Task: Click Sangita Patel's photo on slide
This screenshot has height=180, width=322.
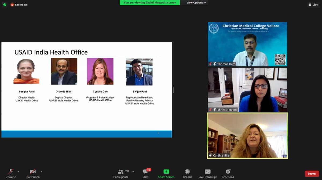Action: click(26, 71)
